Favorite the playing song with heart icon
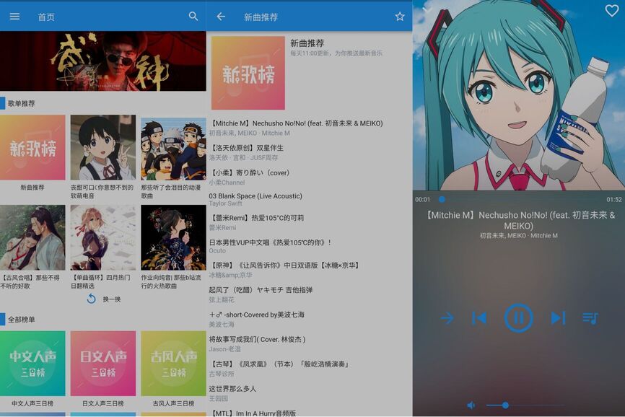This screenshot has width=625, height=417. pos(612,10)
